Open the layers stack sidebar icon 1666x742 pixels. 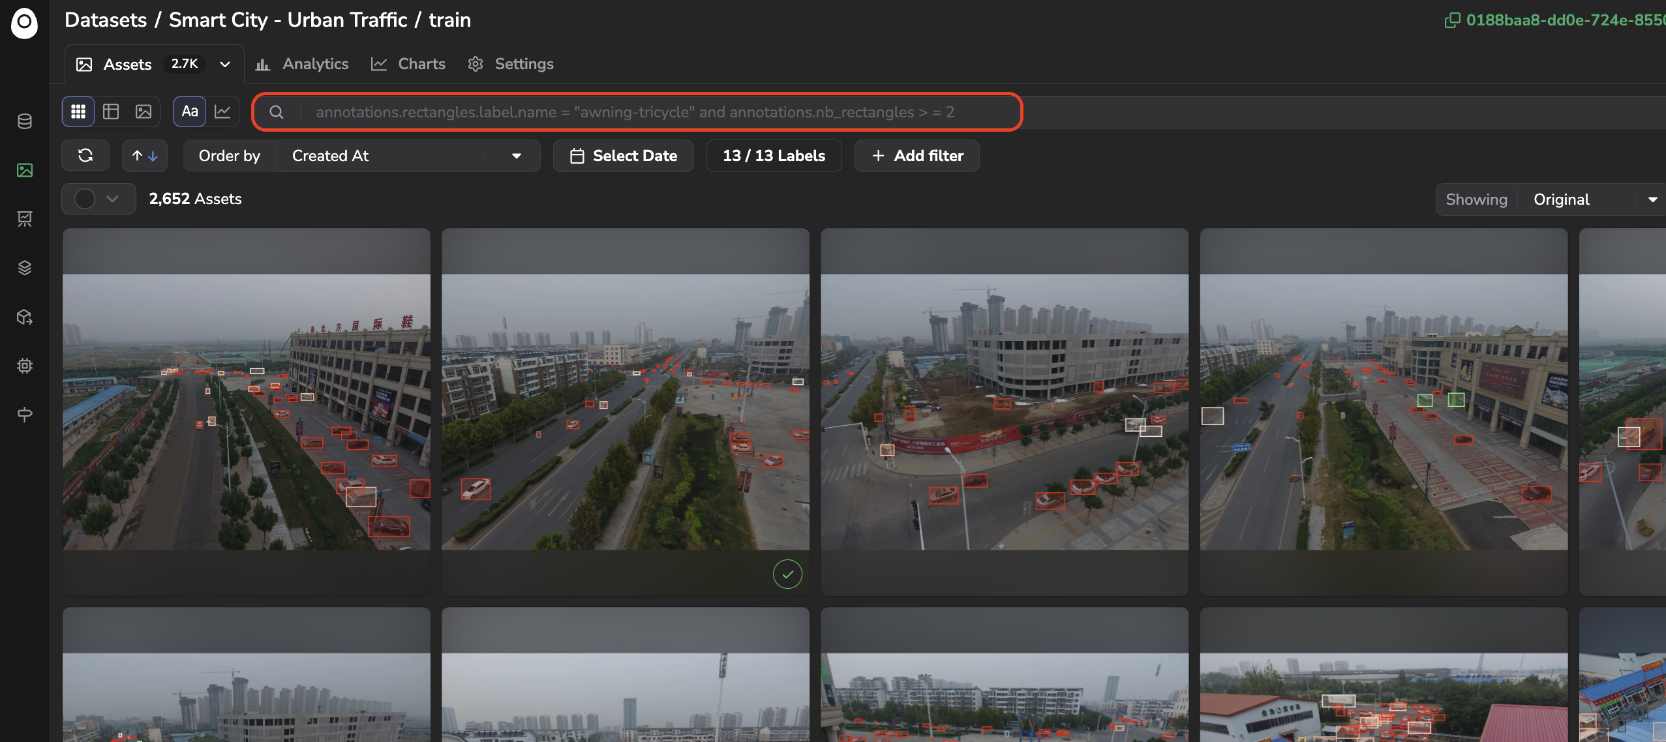[x=25, y=268]
